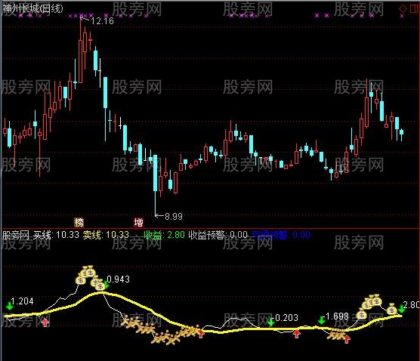Click the yellow 卖线: 10.33 indicator label
Viewport: 420px width, 361px height.
click(106, 235)
